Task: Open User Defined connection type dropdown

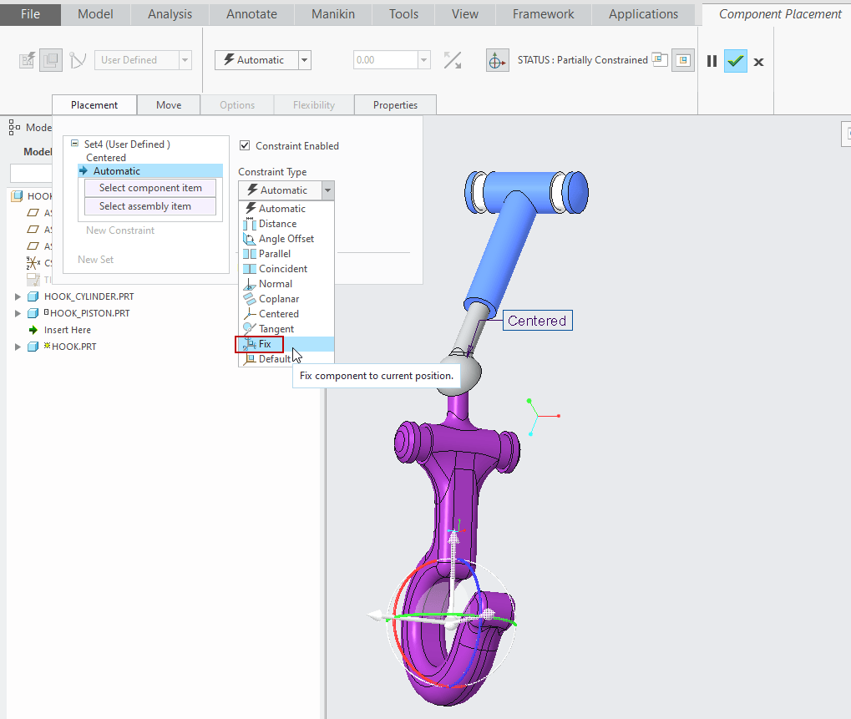Action: click(185, 60)
